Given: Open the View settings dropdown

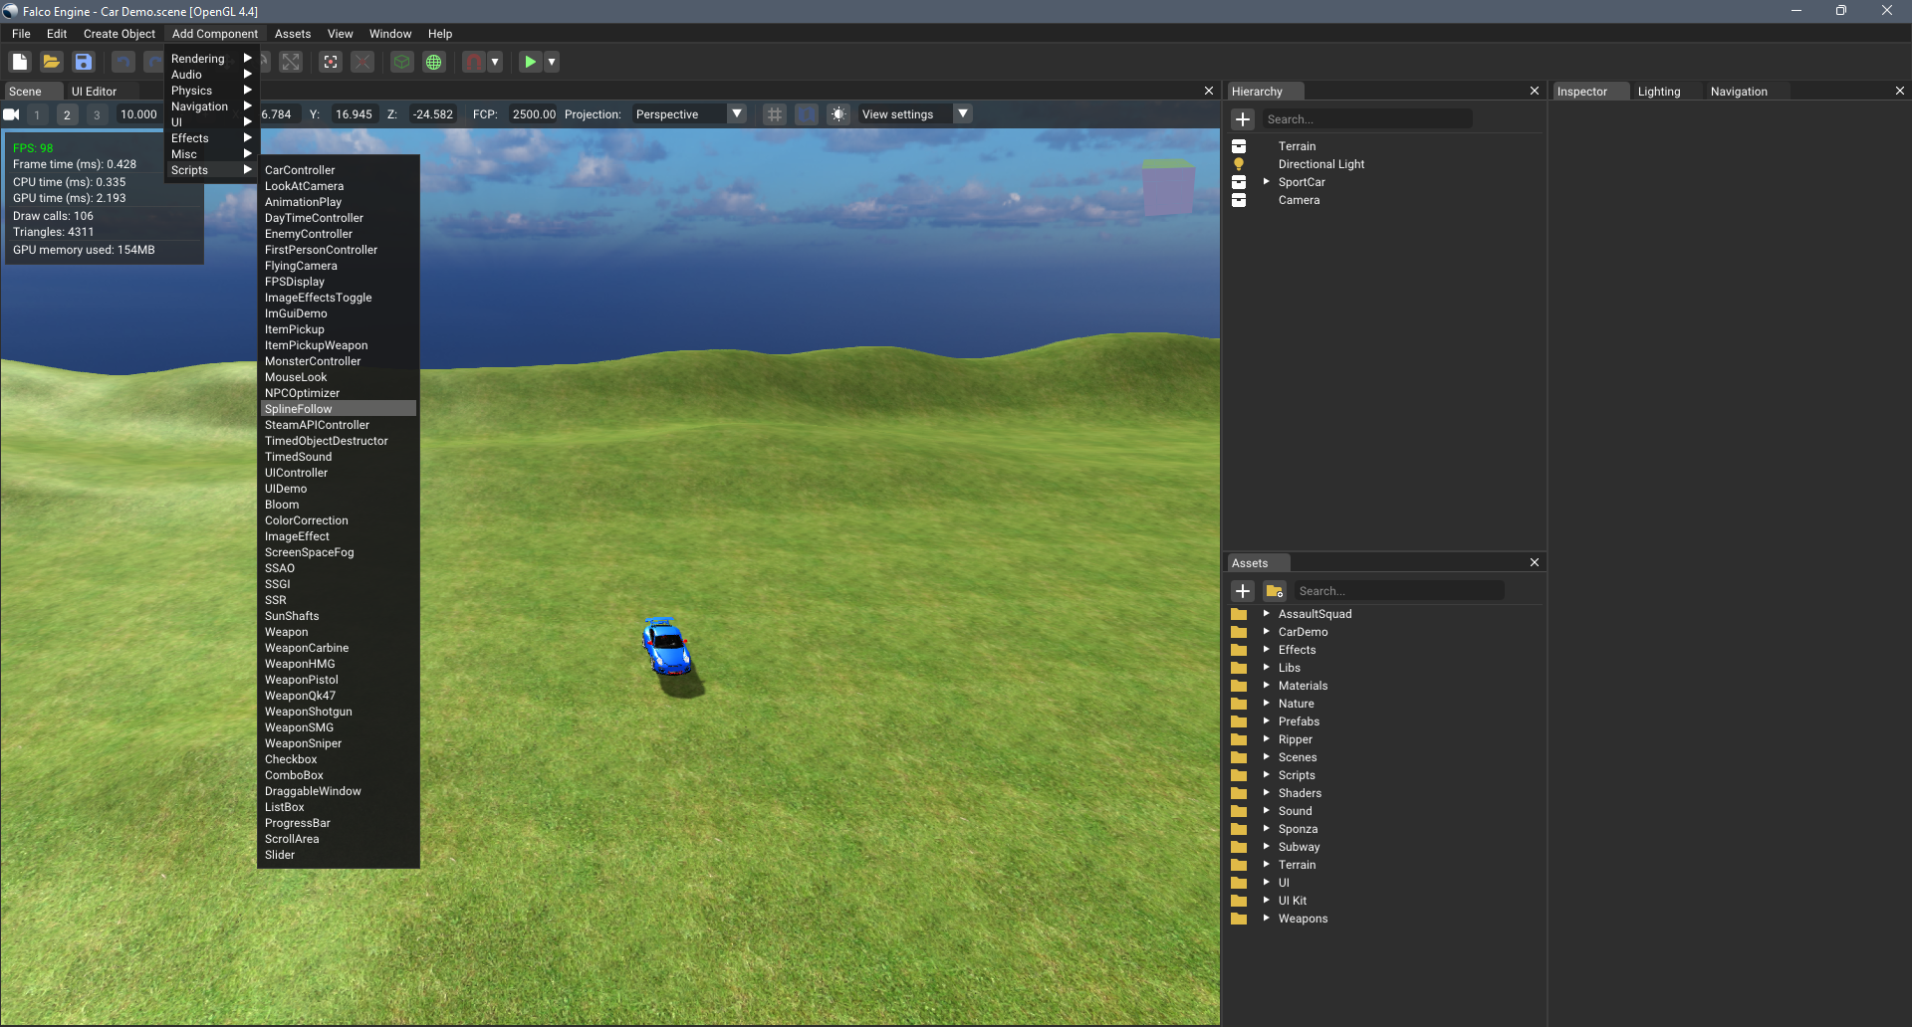Looking at the screenshot, I should click(x=962, y=114).
